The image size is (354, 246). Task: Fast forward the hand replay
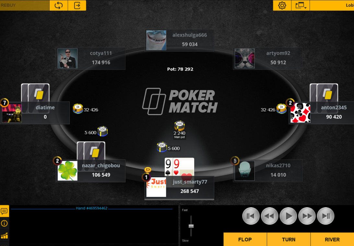pos(307,216)
